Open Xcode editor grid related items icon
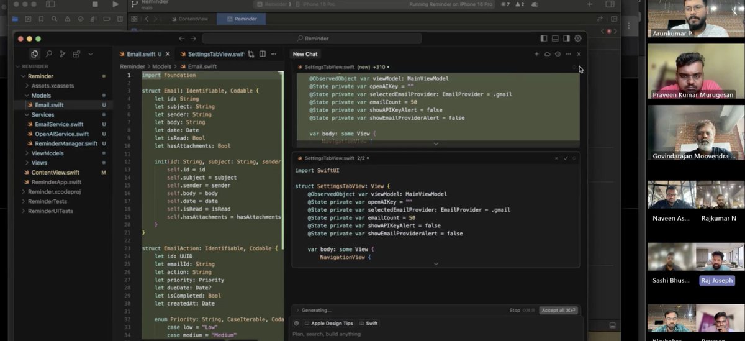This screenshot has width=745, height=341. pyautogui.click(x=134, y=19)
